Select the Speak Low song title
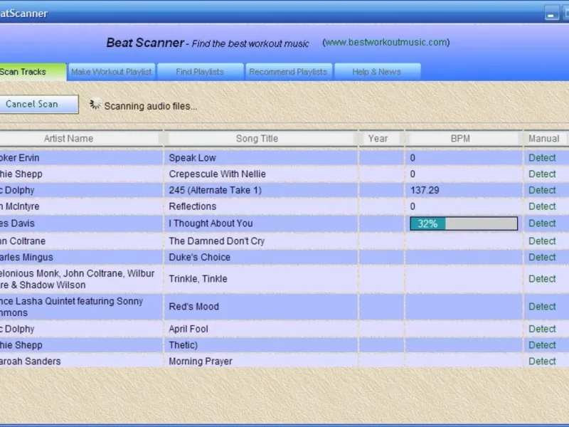The width and height of the screenshot is (569, 427). (192, 158)
